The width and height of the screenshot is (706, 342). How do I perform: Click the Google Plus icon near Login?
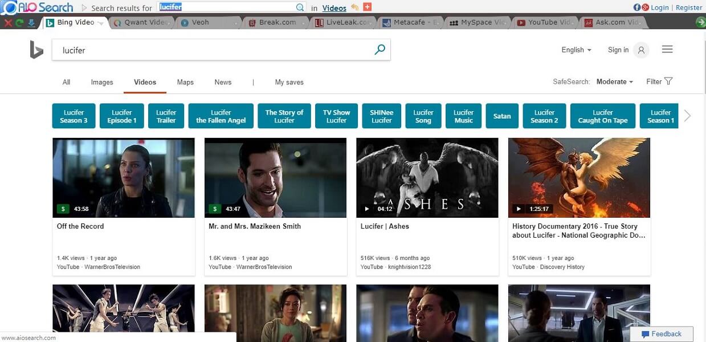click(645, 7)
